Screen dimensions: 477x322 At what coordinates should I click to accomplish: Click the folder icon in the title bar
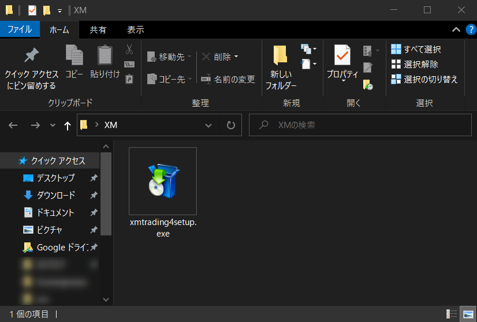[9, 10]
